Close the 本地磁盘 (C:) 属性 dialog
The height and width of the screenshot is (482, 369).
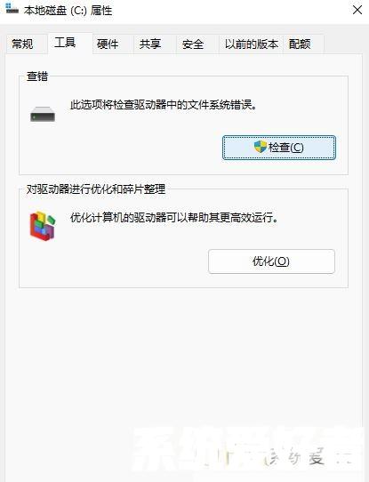357,10
